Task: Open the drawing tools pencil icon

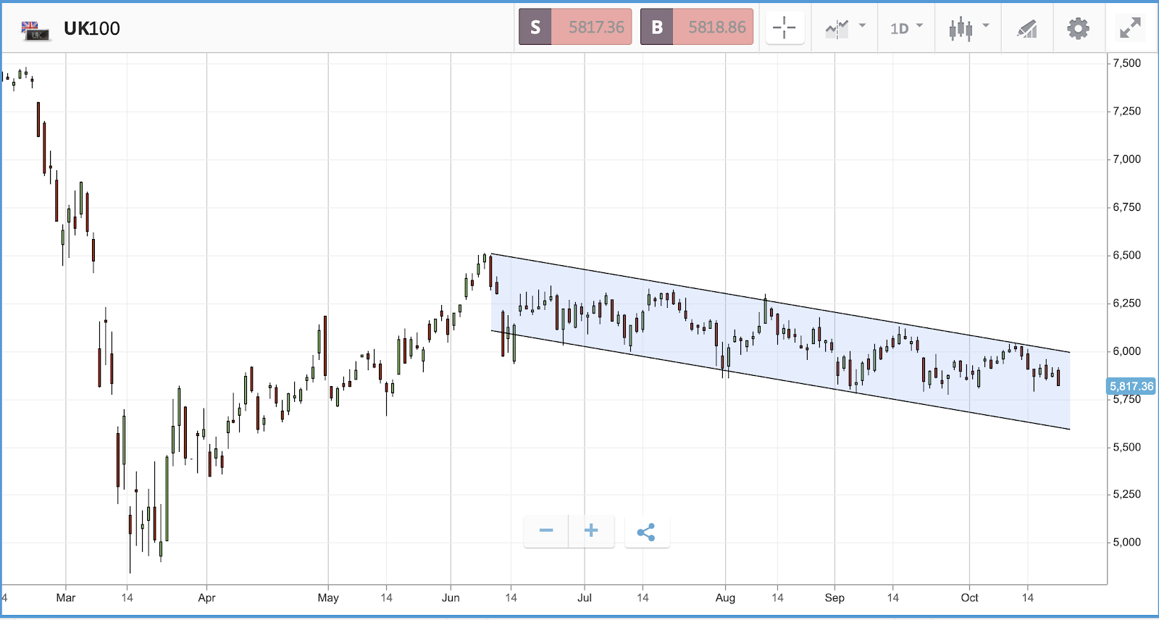Action: [x=1027, y=29]
